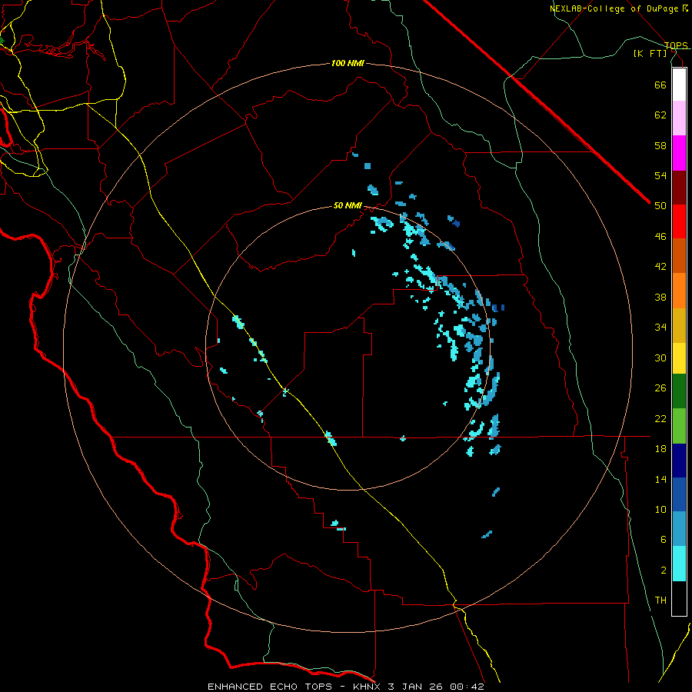Screen dimensions: 692x692
Task: Click the bright orange legend swatch
Action: point(679,291)
